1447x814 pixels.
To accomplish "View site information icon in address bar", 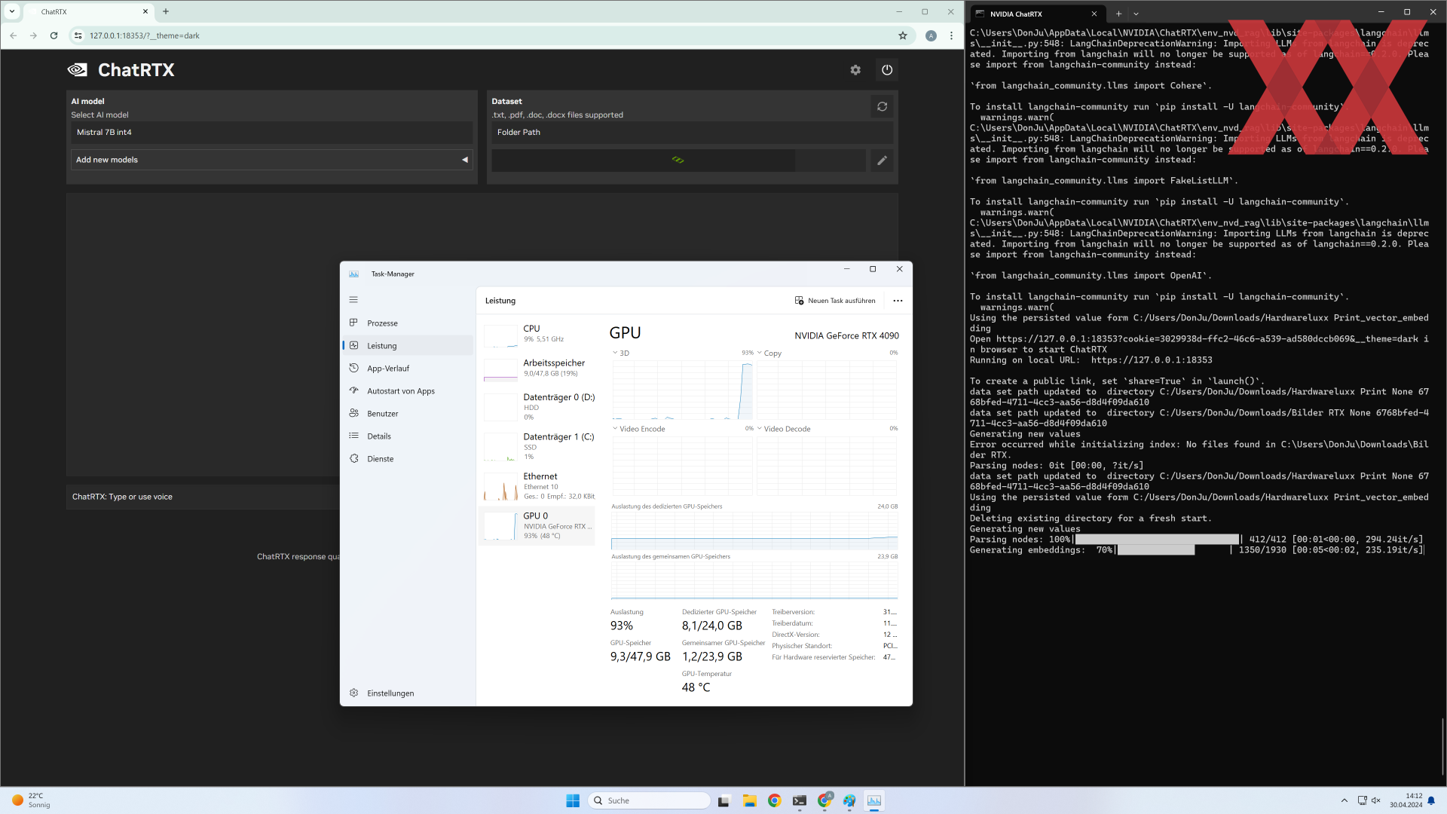I will pos(78,35).
